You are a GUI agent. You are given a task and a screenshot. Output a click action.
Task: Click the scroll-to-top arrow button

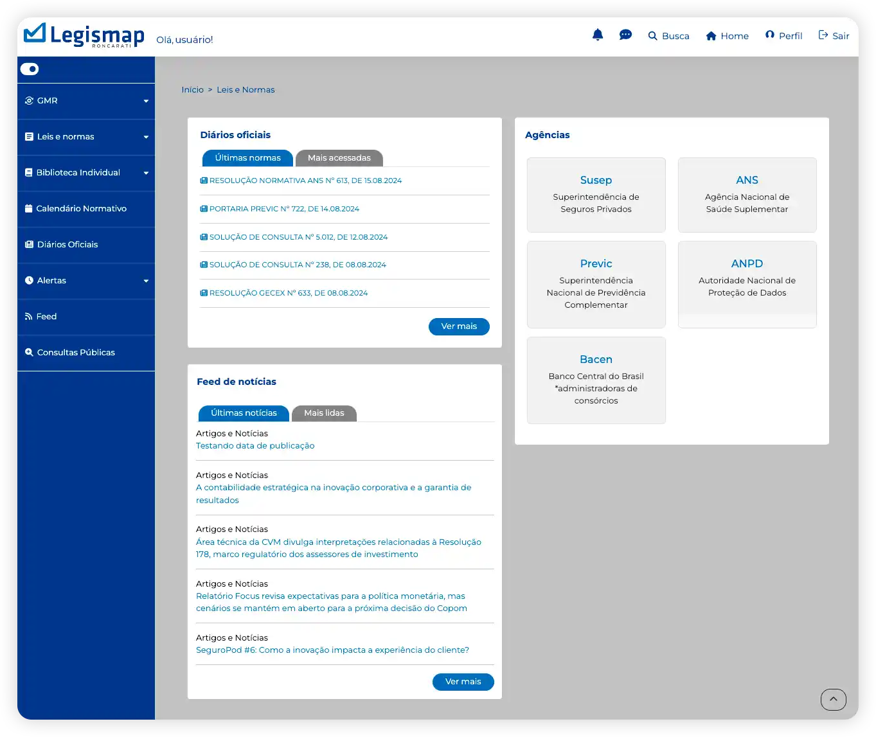[833, 699]
